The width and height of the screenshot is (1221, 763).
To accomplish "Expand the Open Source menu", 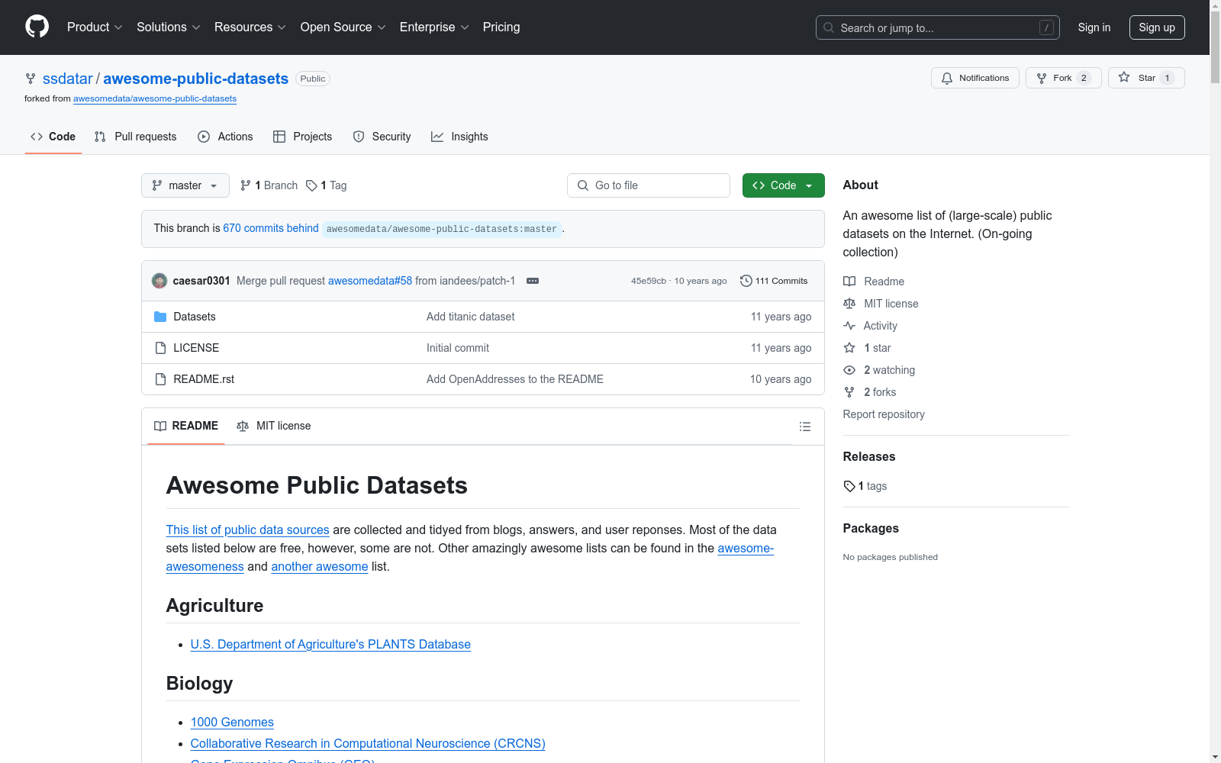I will [x=343, y=27].
